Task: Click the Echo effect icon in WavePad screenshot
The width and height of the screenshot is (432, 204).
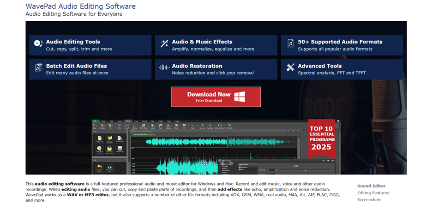Action: point(119,126)
